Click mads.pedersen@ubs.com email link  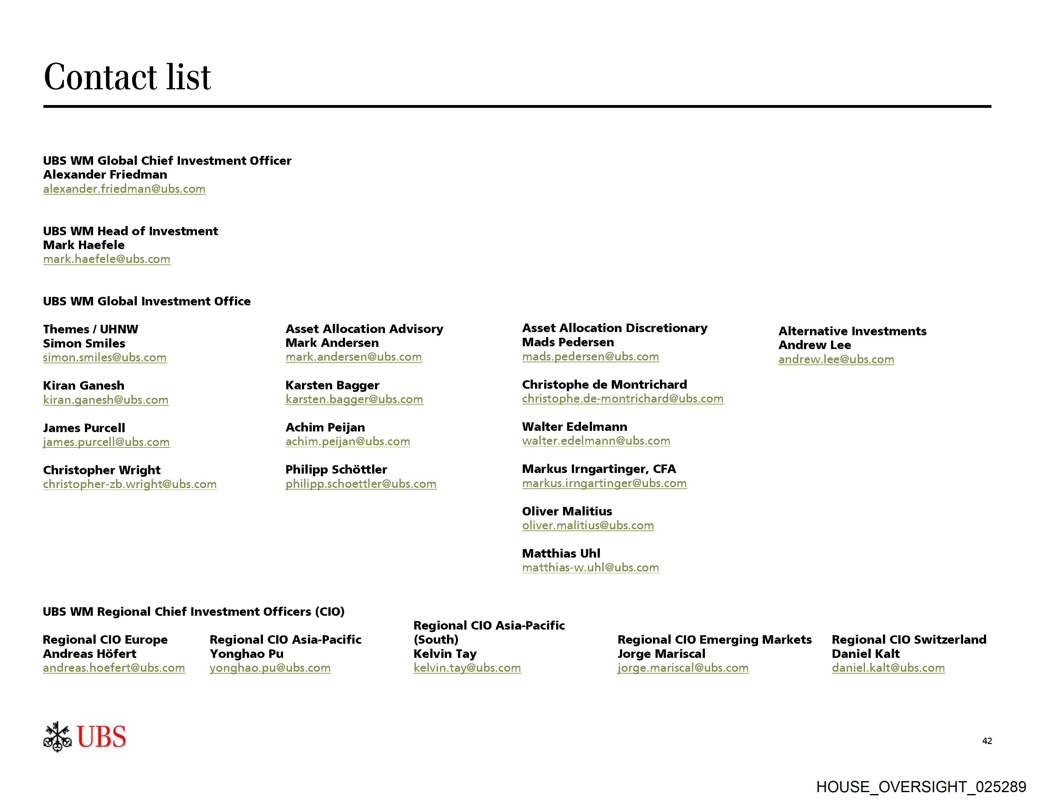click(x=590, y=357)
